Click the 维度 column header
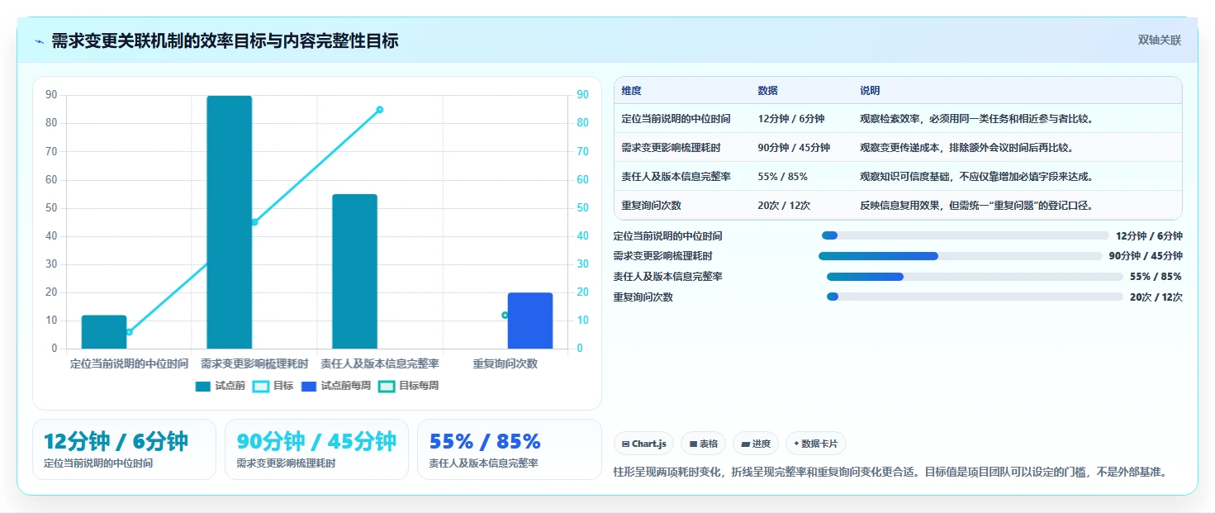The width and height of the screenshot is (1215, 513). pyautogui.click(x=631, y=91)
